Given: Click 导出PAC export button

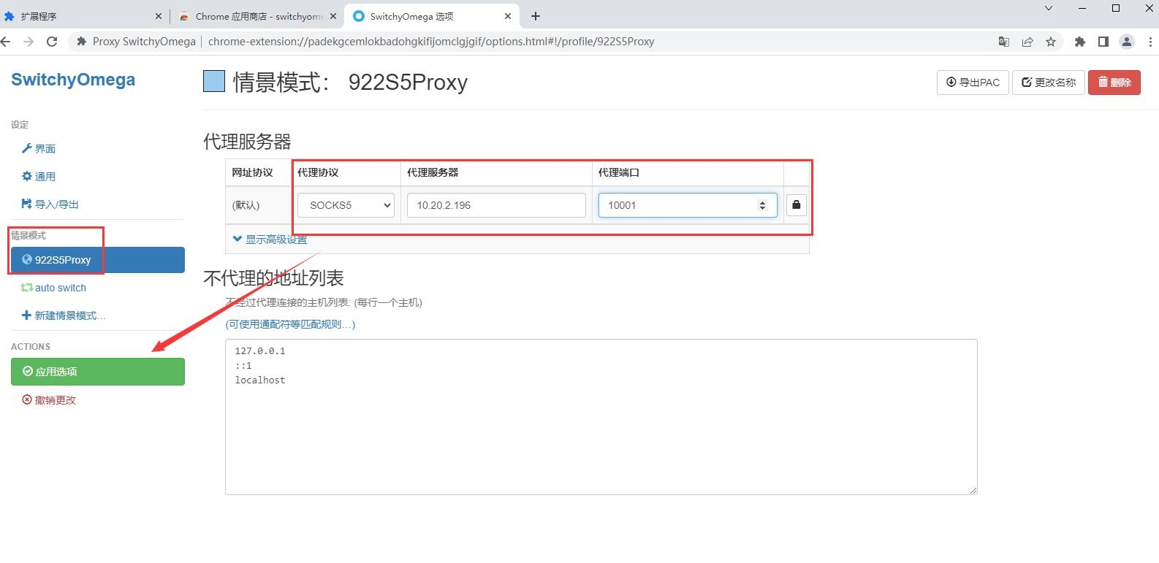Looking at the screenshot, I should point(973,83).
